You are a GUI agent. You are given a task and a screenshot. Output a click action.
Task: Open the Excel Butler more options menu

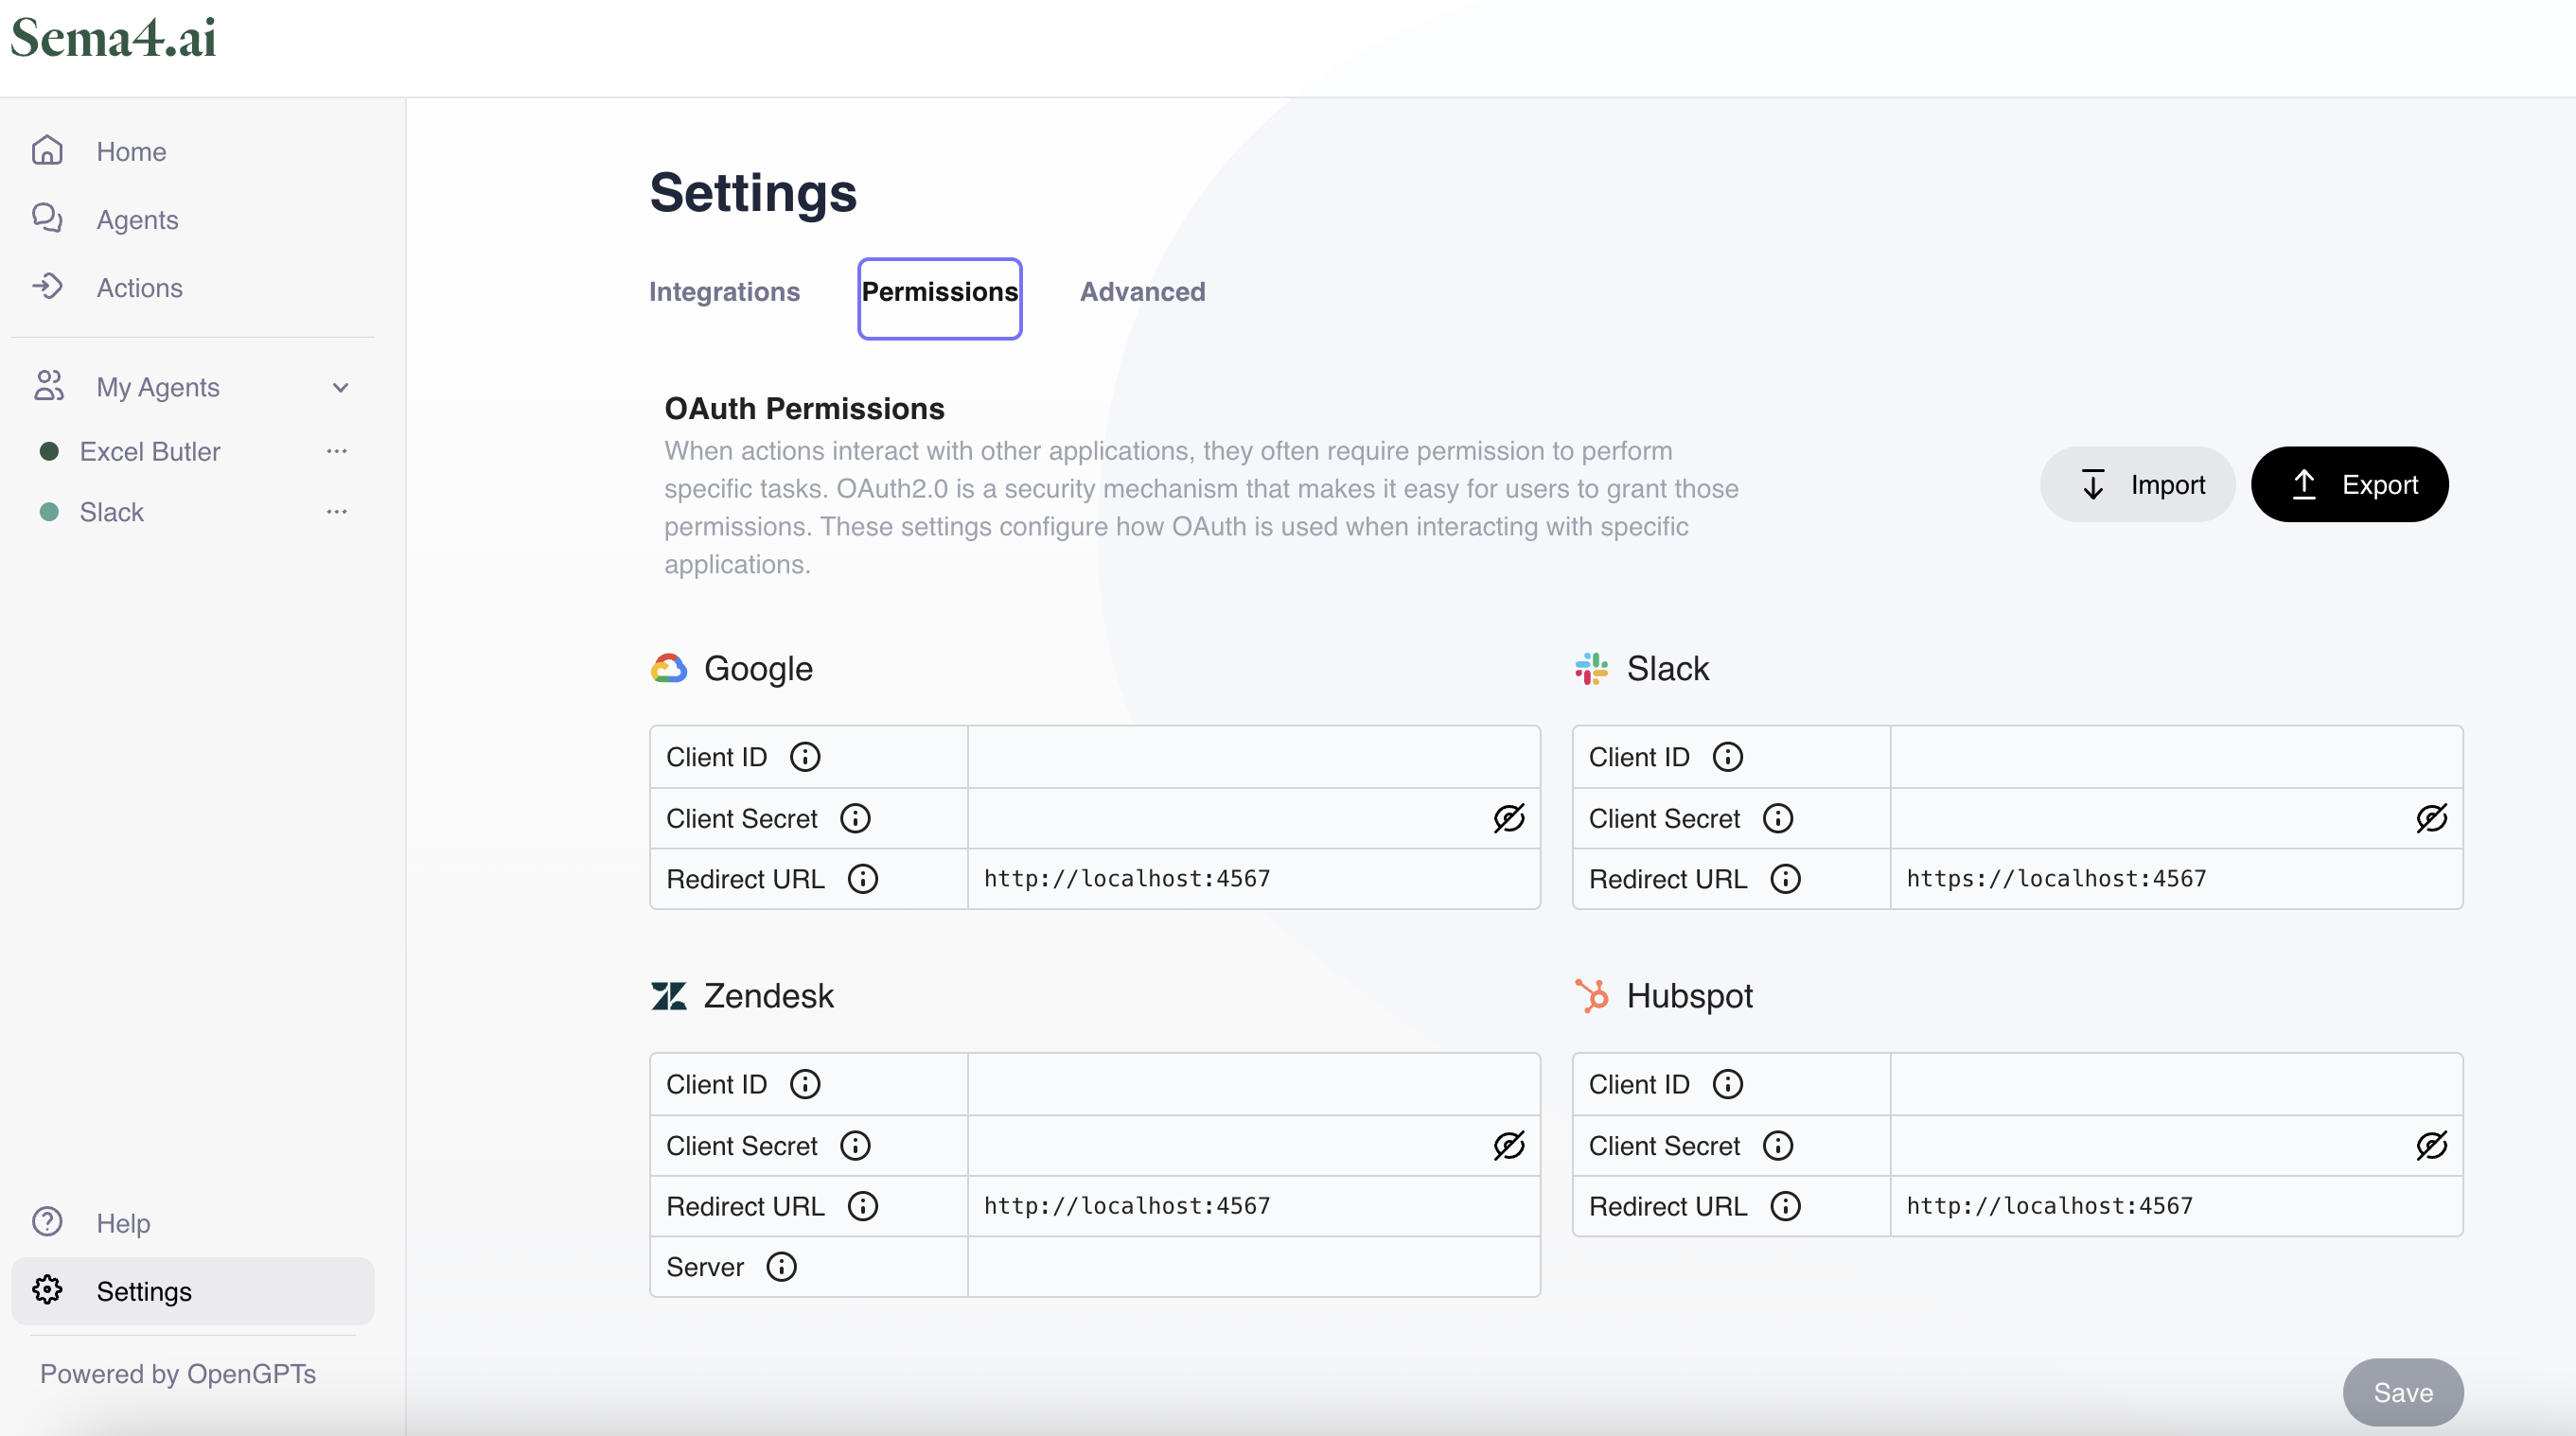[337, 450]
